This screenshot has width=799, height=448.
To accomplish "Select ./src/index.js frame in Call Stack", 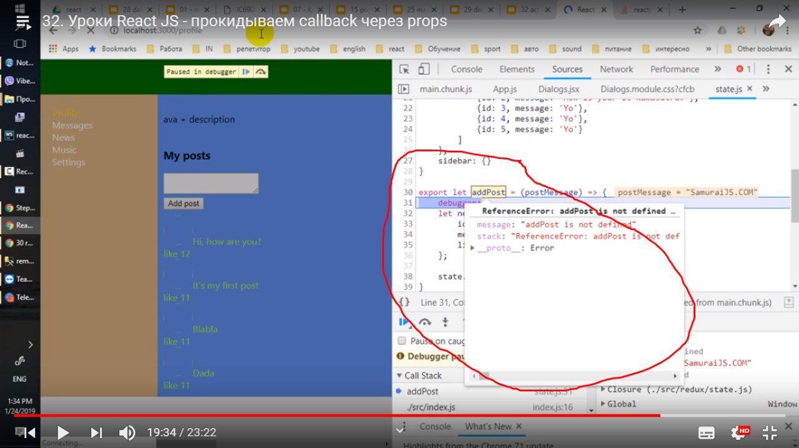I will coord(431,407).
